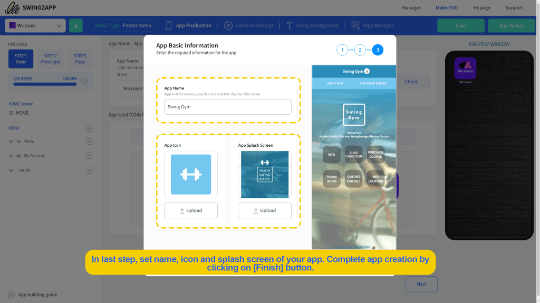
Task: Select STEP2 Prototype process tab
Action: [50, 59]
